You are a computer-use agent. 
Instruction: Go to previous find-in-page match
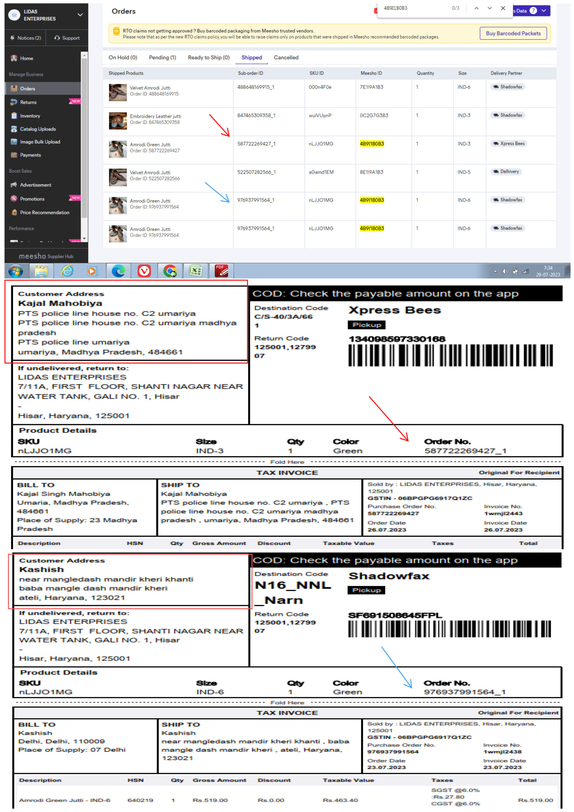click(476, 8)
